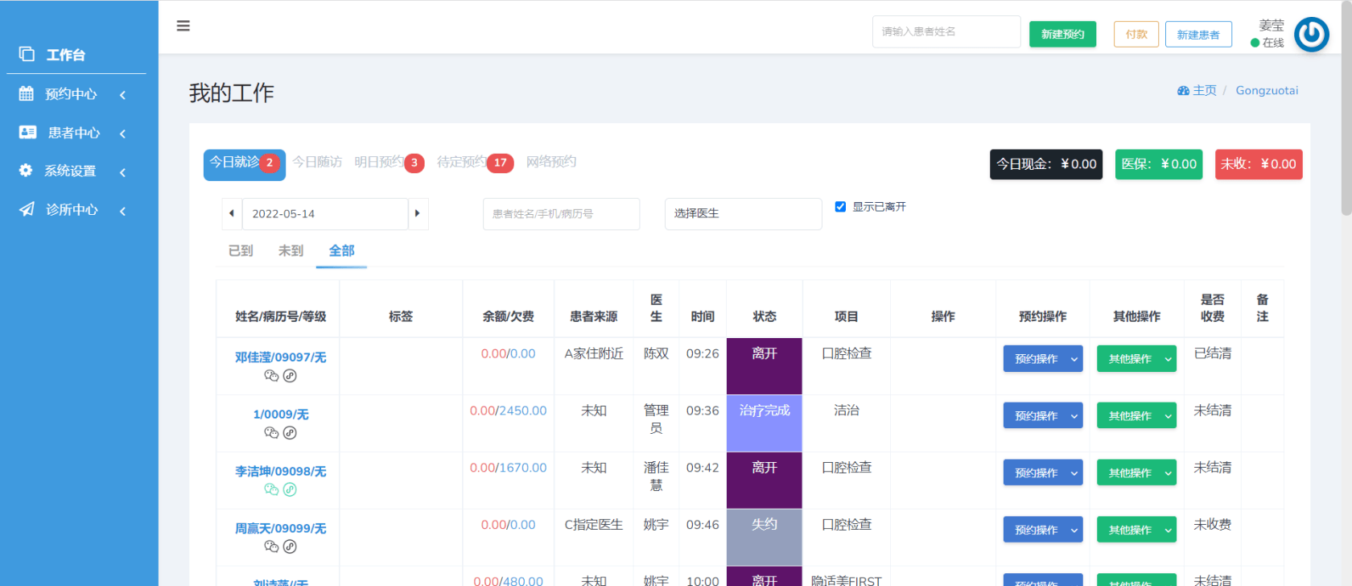Switch to 明日预约 tab
Image resolution: width=1352 pixels, height=586 pixels.
389,163
